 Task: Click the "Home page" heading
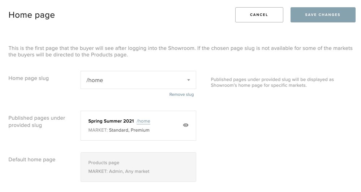point(32,15)
